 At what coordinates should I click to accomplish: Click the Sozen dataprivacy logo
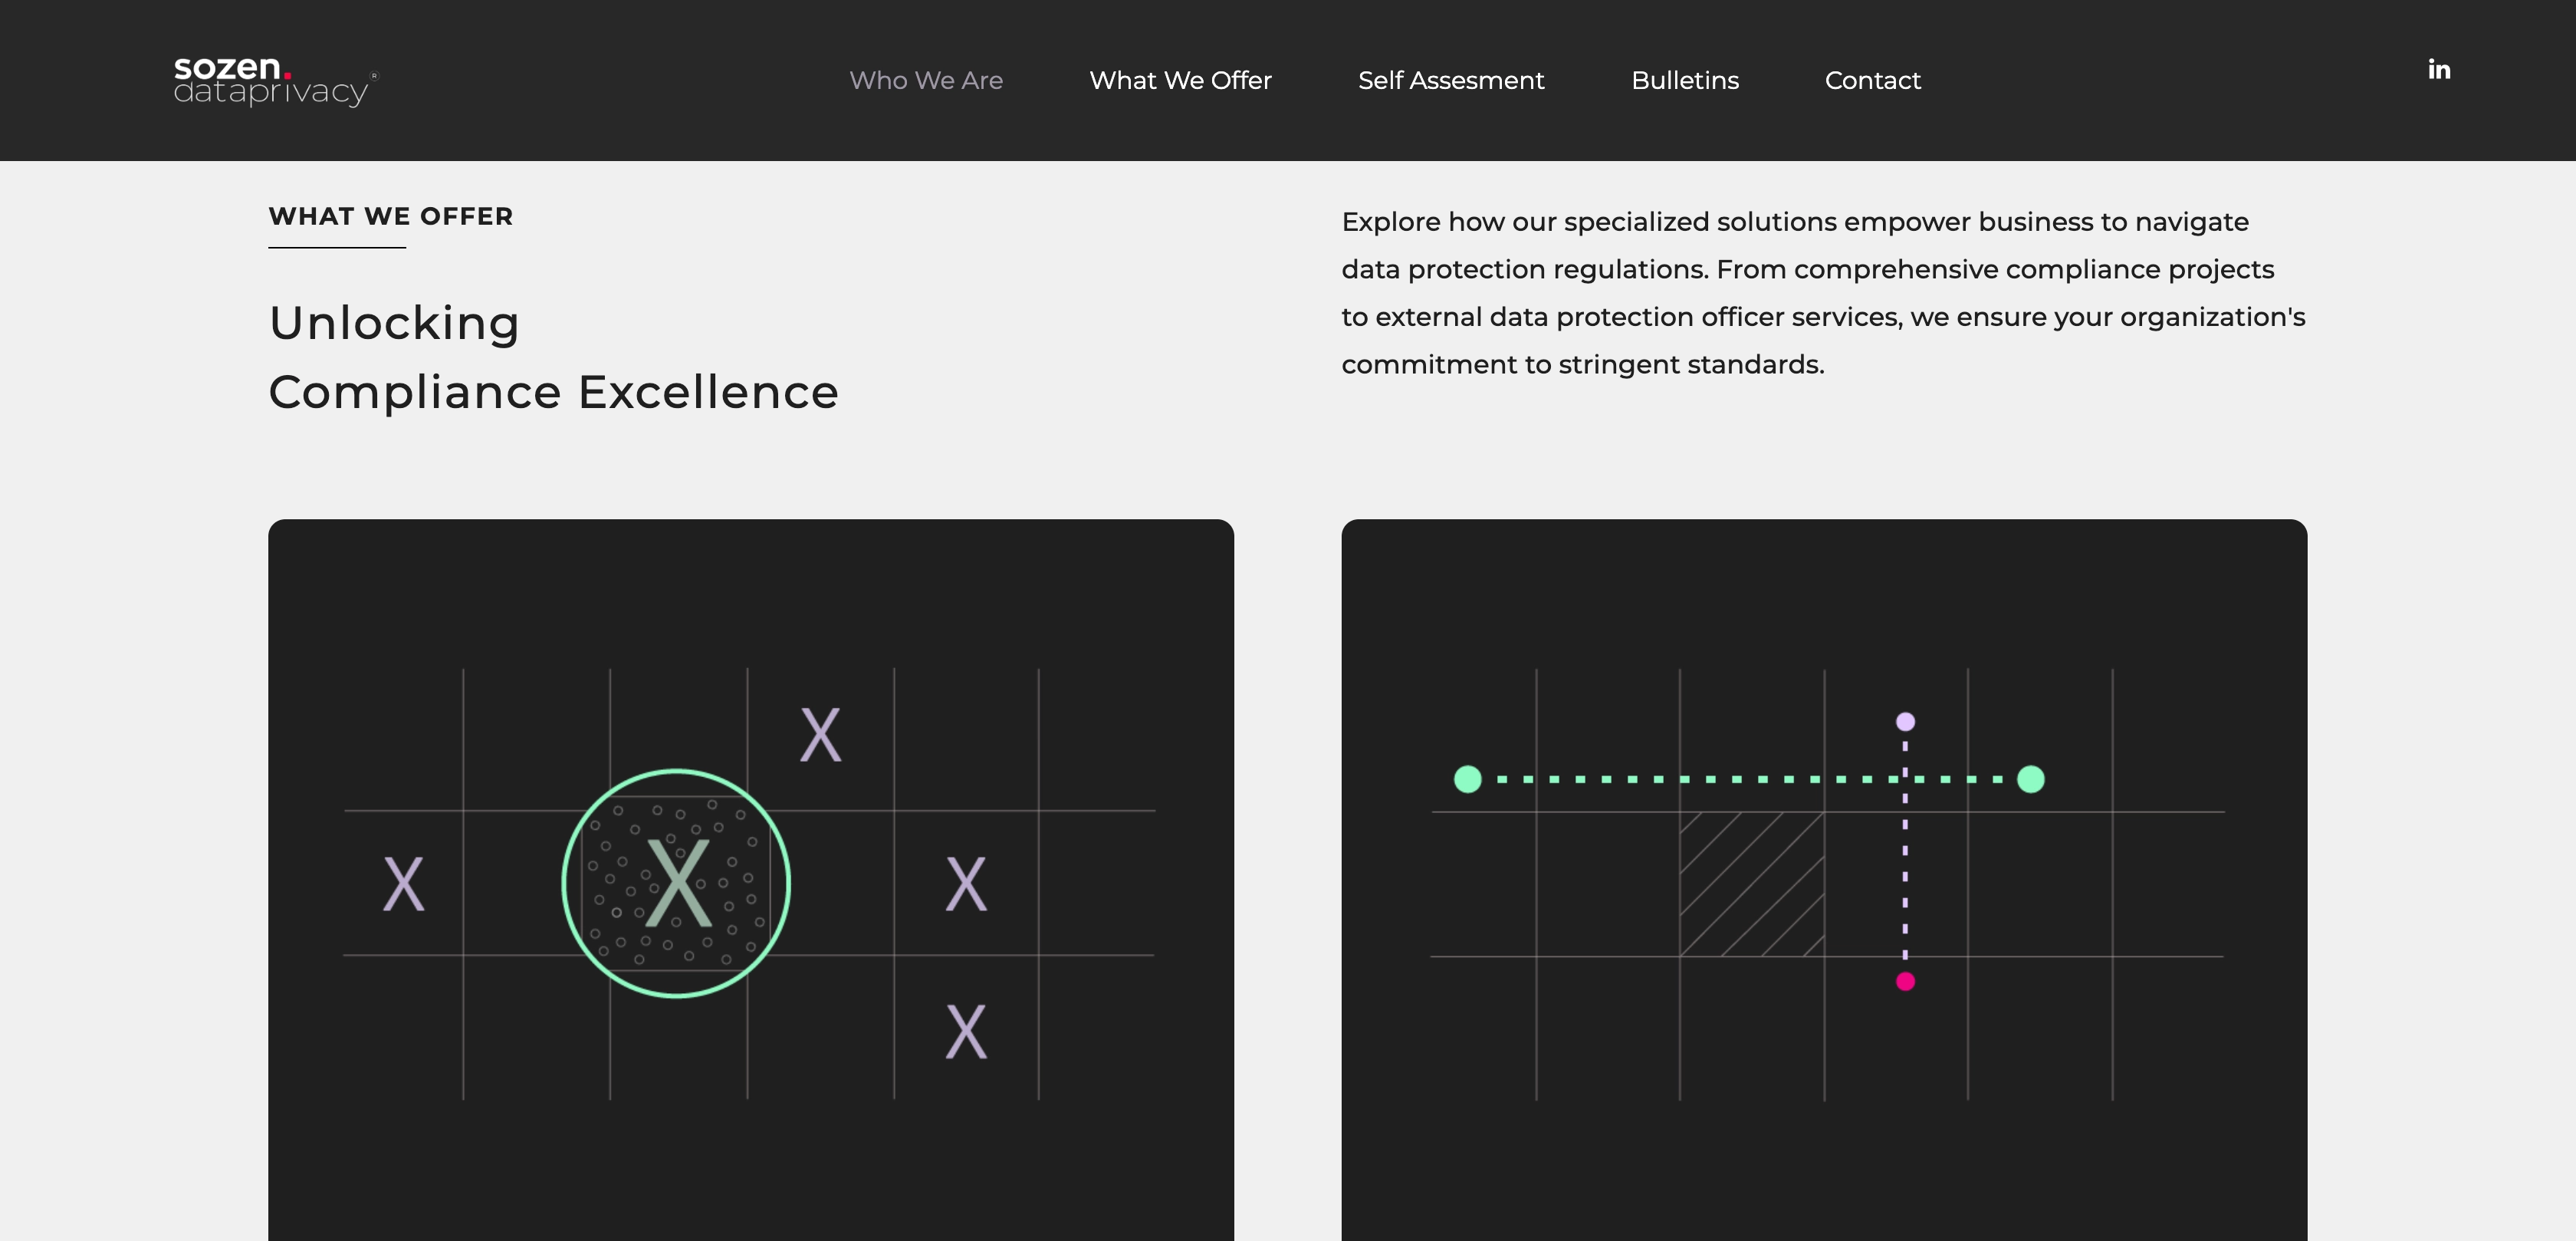(x=274, y=80)
